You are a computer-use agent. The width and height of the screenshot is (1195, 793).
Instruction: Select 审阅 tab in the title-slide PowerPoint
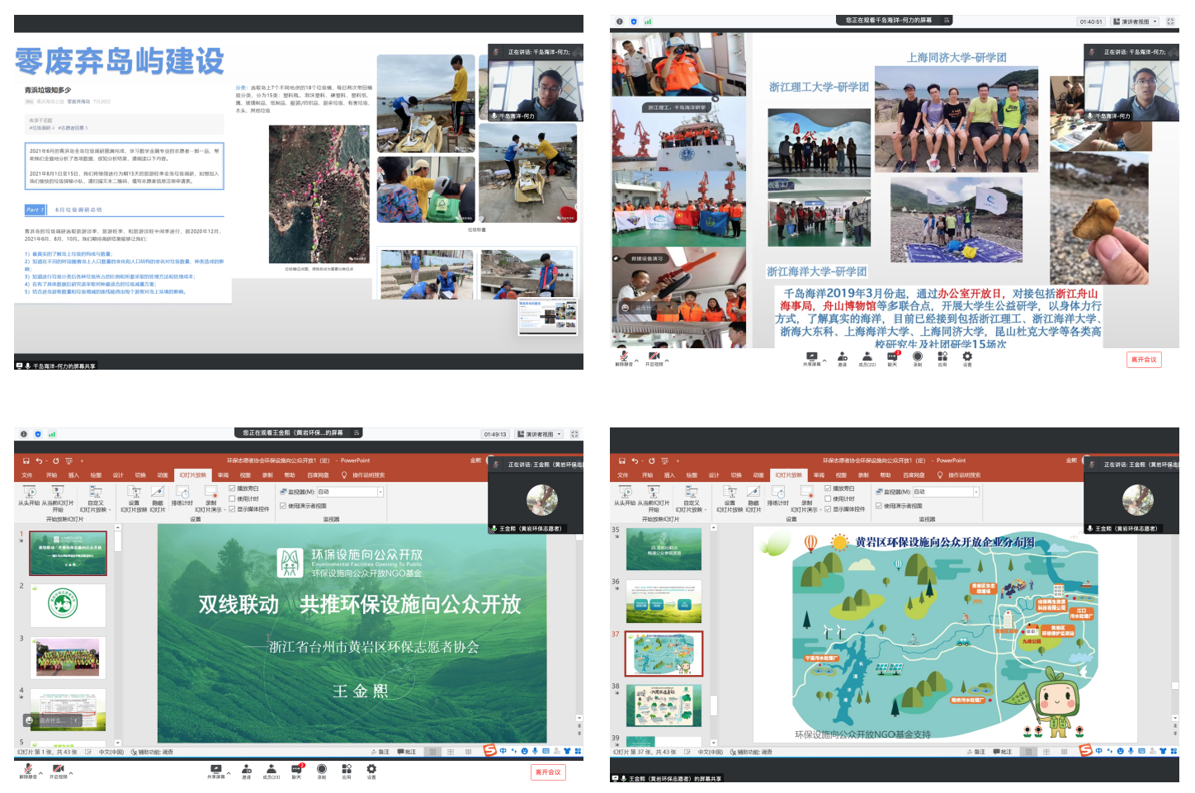(x=223, y=475)
